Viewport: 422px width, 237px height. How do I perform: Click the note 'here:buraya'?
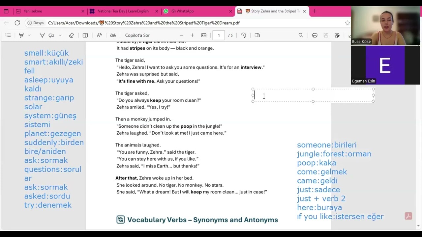(319, 208)
